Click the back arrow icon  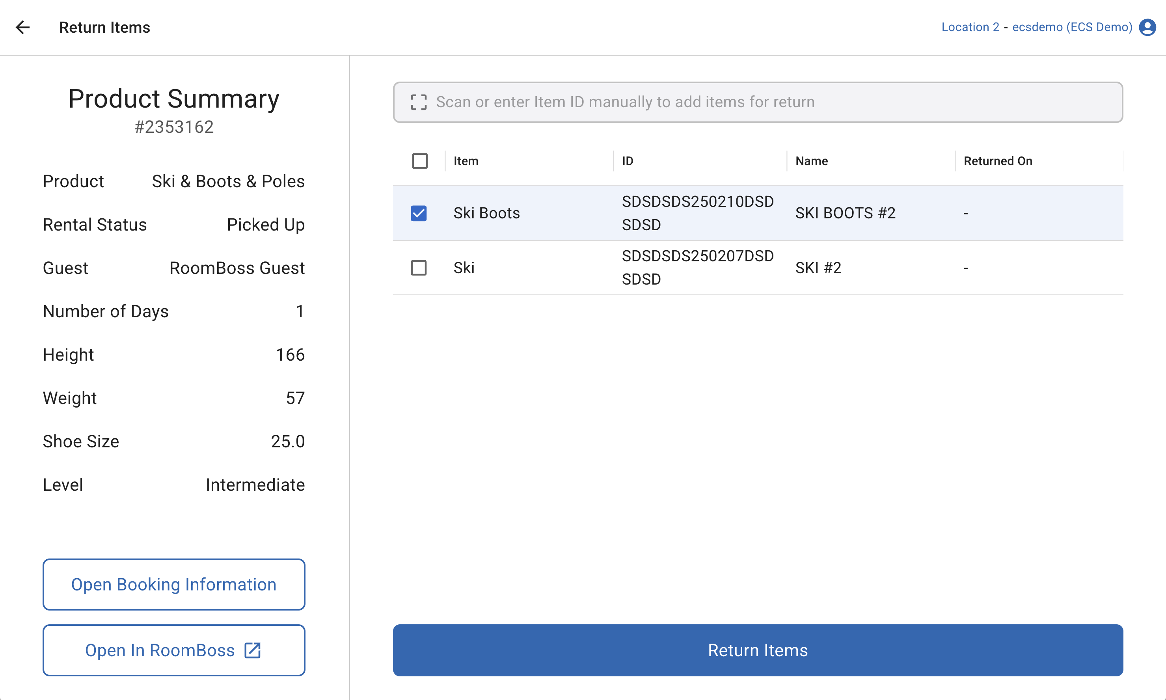point(22,27)
